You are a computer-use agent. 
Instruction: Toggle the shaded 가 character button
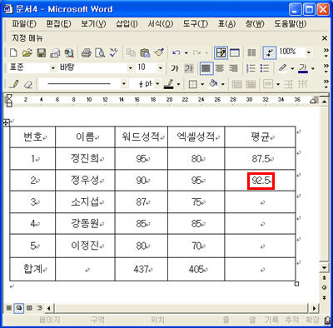coord(189,68)
